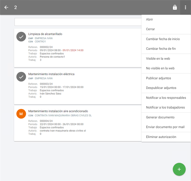
Task: Click the back arrow in the header
Action: pyautogui.click(x=6, y=7)
